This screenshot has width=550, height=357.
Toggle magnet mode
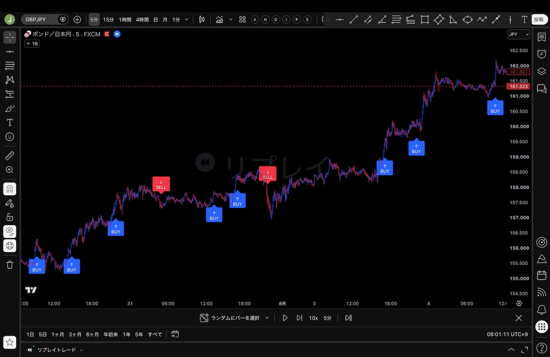point(9,189)
